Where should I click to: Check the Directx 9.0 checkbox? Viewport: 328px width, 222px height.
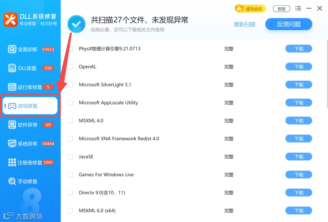(x=70, y=193)
